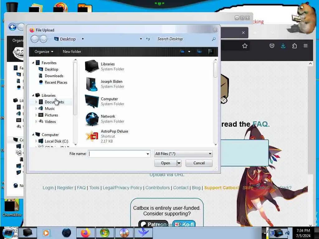
Task: Open the media player taskbar icon
Action: [46, 233]
